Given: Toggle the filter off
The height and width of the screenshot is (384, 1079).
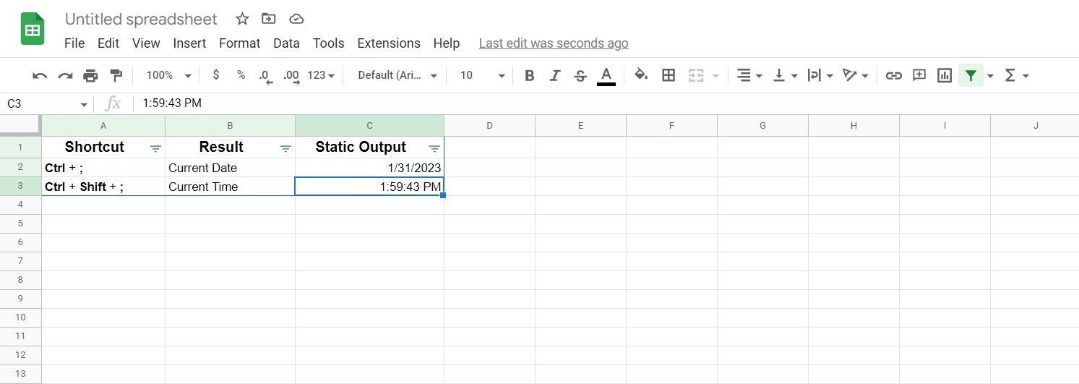Looking at the screenshot, I should point(971,75).
